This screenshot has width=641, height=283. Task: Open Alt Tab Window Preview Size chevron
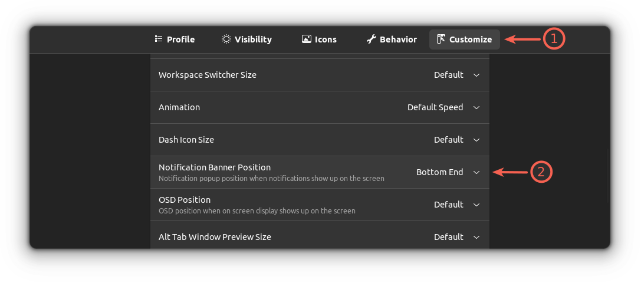(476, 237)
